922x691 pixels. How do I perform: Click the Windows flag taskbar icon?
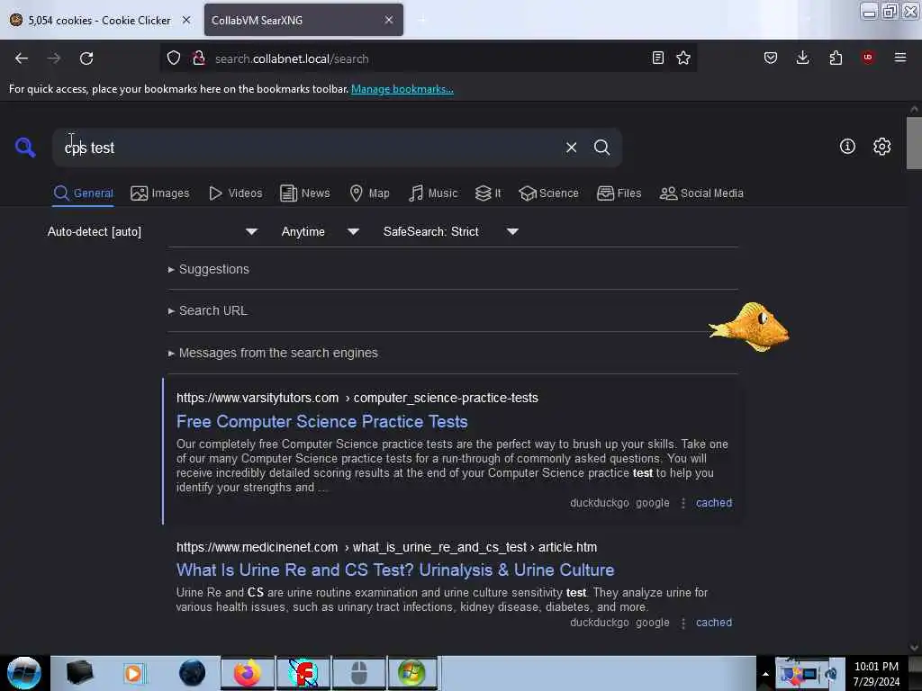411,673
